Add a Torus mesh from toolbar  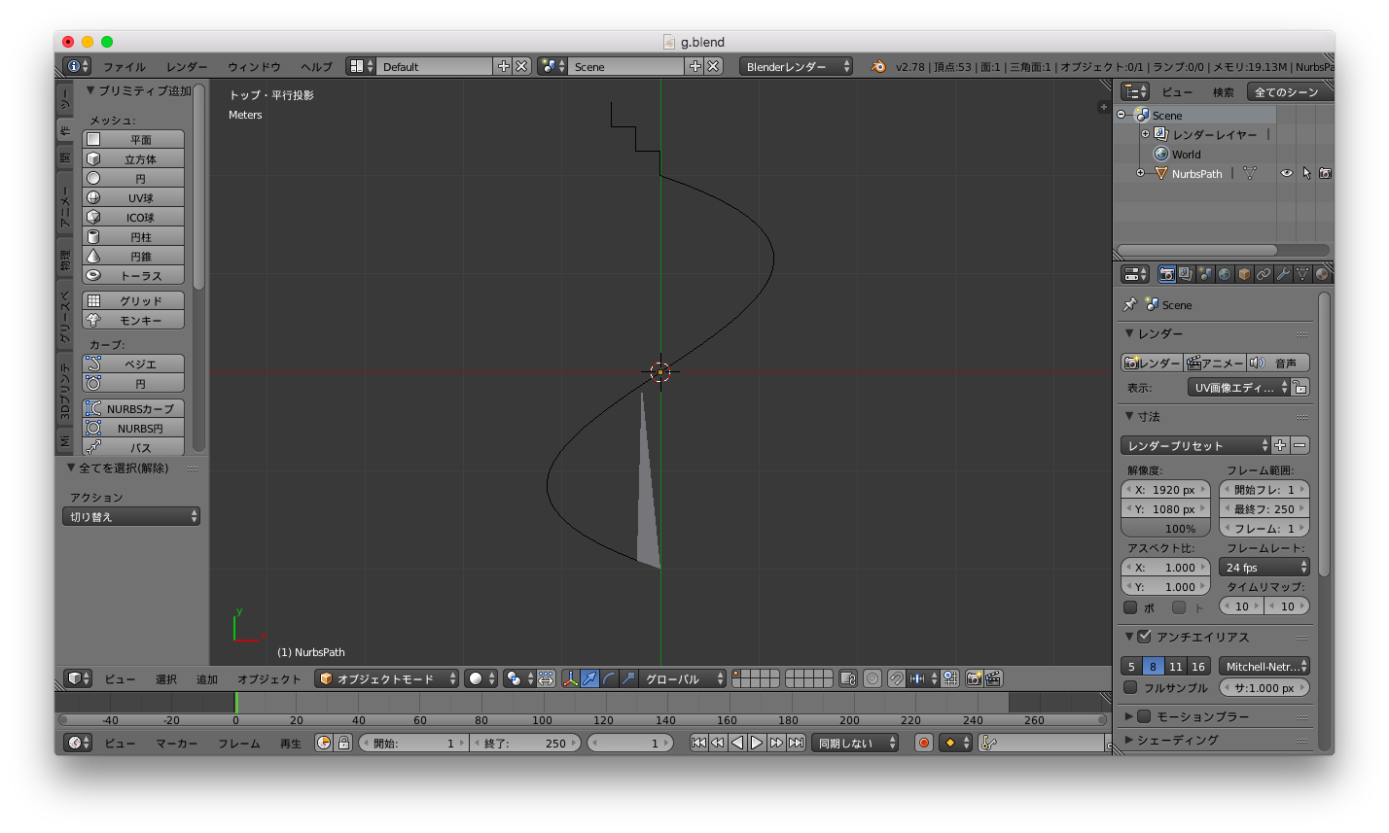coord(132,275)
